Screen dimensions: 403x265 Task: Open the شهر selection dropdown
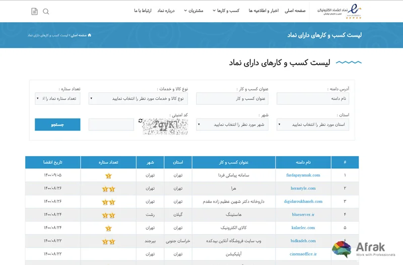[x=232, y=124]
